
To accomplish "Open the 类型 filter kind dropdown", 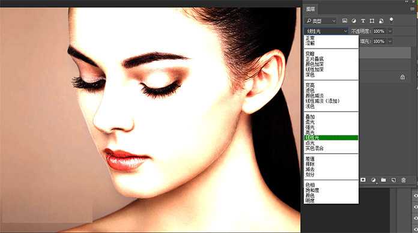I will tap(321, 21).
